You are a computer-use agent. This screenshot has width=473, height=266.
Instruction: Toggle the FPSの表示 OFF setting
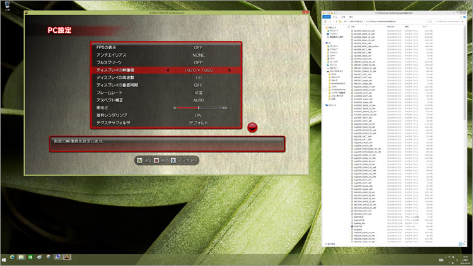(x=198, y=47)
